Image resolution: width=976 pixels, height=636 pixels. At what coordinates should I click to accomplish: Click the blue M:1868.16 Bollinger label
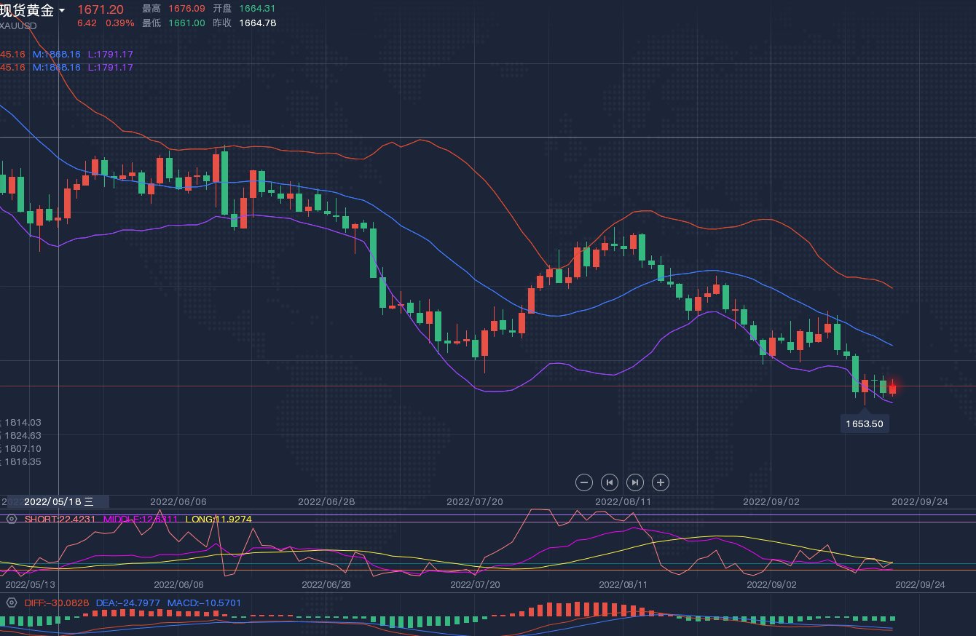click(56, 54)
